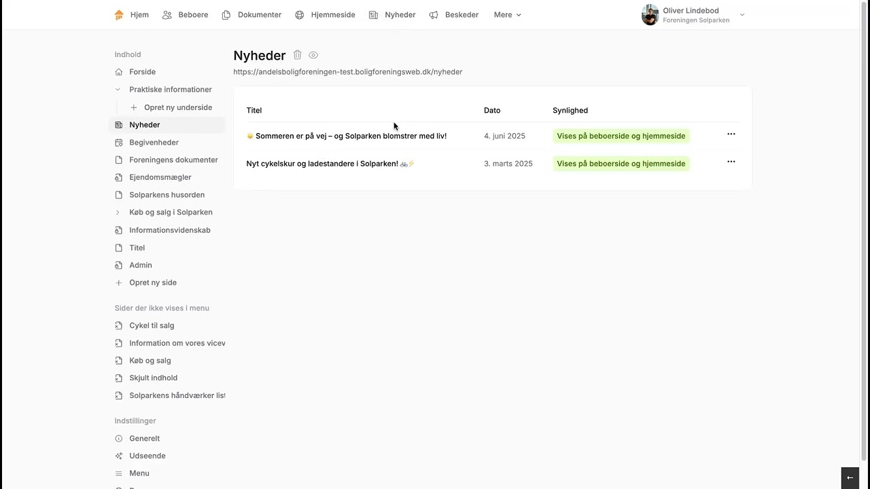Click the Udseende sparkle icon in settings
This screenshot has width=870, height=489.
tap(119, 456)
